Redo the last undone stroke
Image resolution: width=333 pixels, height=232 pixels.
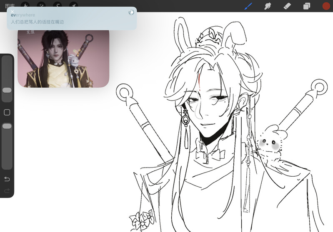pos(7,191)
